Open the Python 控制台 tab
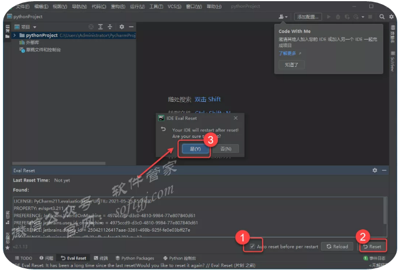Screen dimensions: 399x270 click(179, 258)
